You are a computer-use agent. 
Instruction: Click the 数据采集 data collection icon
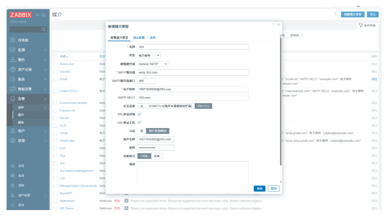pyautogui.click(x=12, y=89)
